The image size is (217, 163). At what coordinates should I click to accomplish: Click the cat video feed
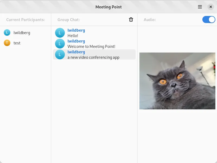(177, 81)
